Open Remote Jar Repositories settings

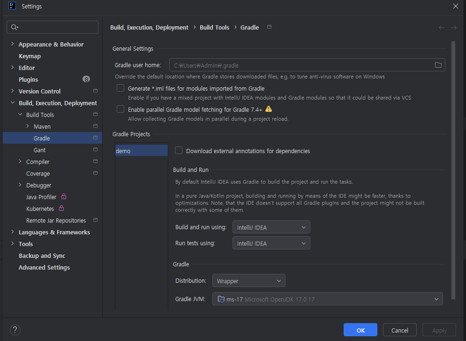point(56,220)
